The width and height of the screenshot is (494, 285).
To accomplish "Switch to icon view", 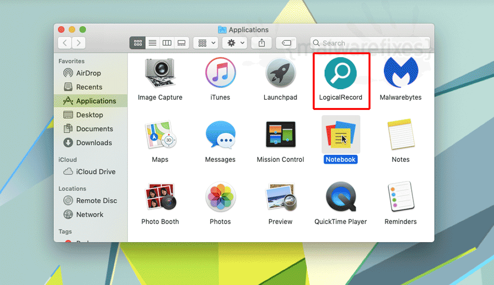I will coord(138,43).
